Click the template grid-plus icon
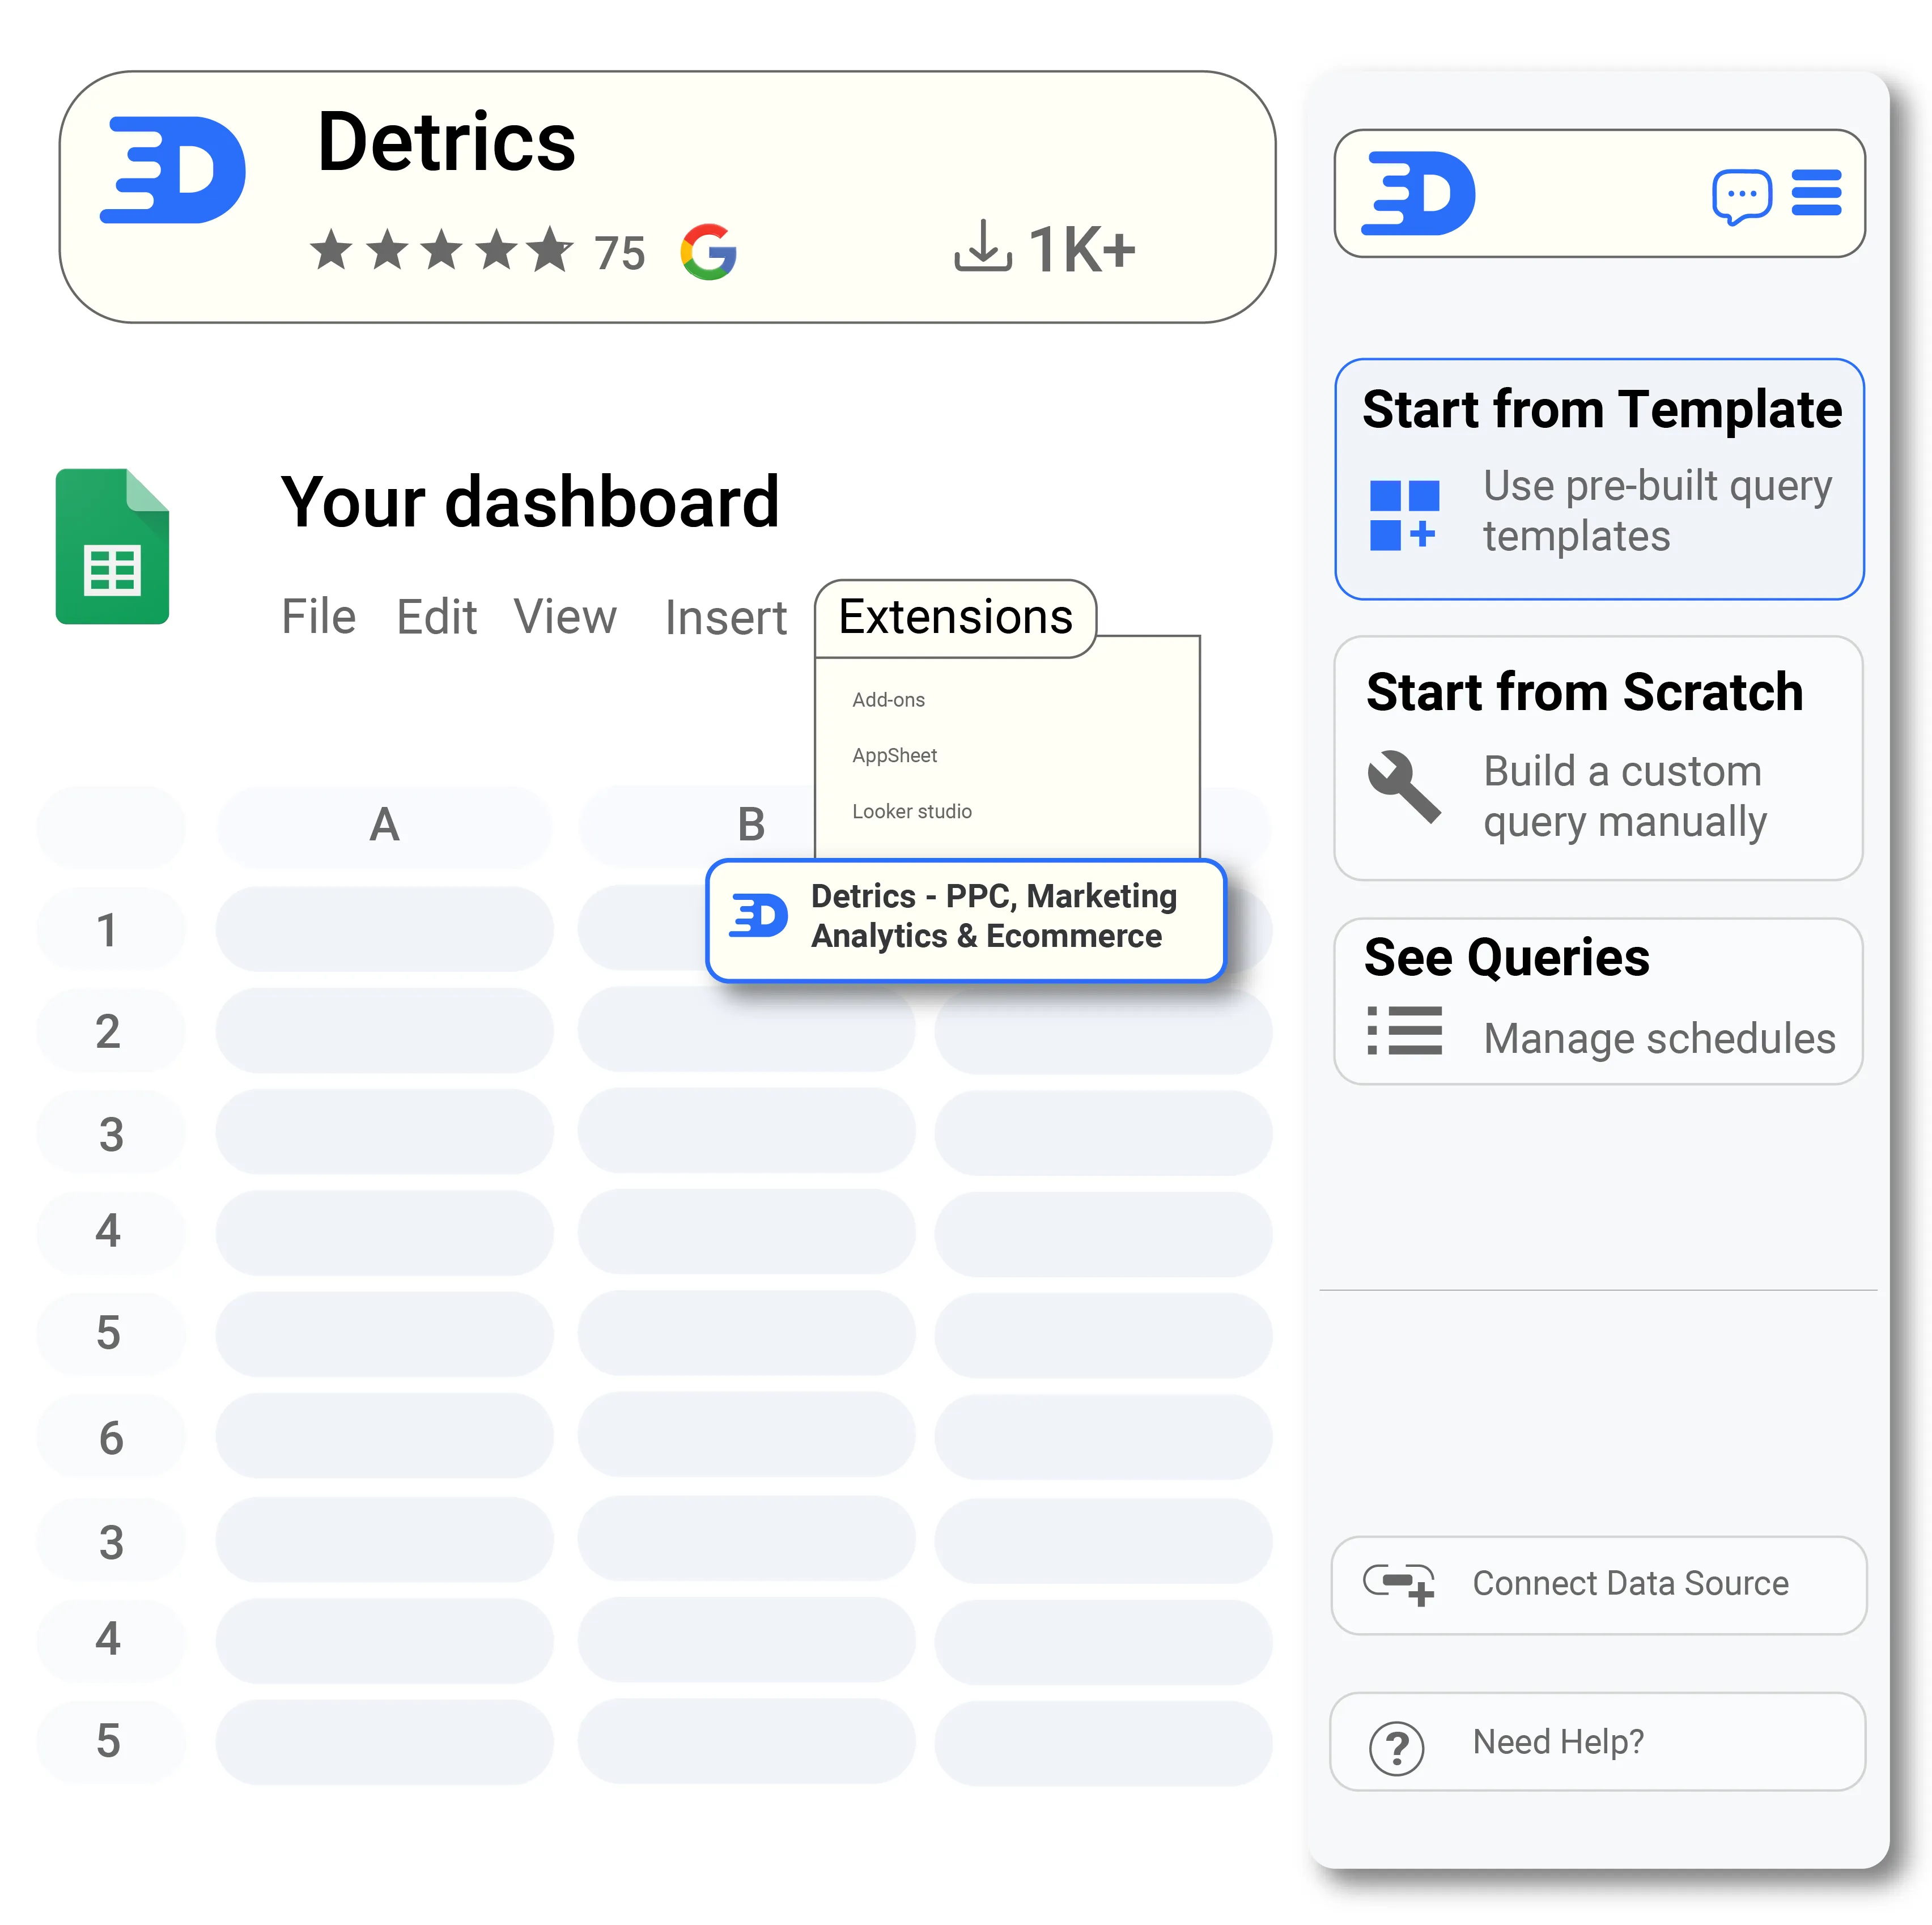This screenshot has height=1925, width=1932. pyautogui.click(x=1404, y=515)
